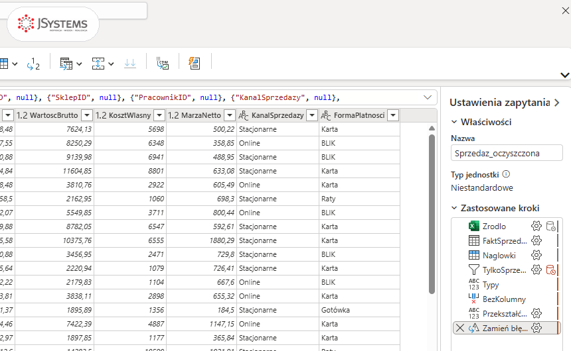The height and width of the screenshot is (351, 571).
Task: Open settings gear for Naglowki step
Action: [x=536, y=255]
